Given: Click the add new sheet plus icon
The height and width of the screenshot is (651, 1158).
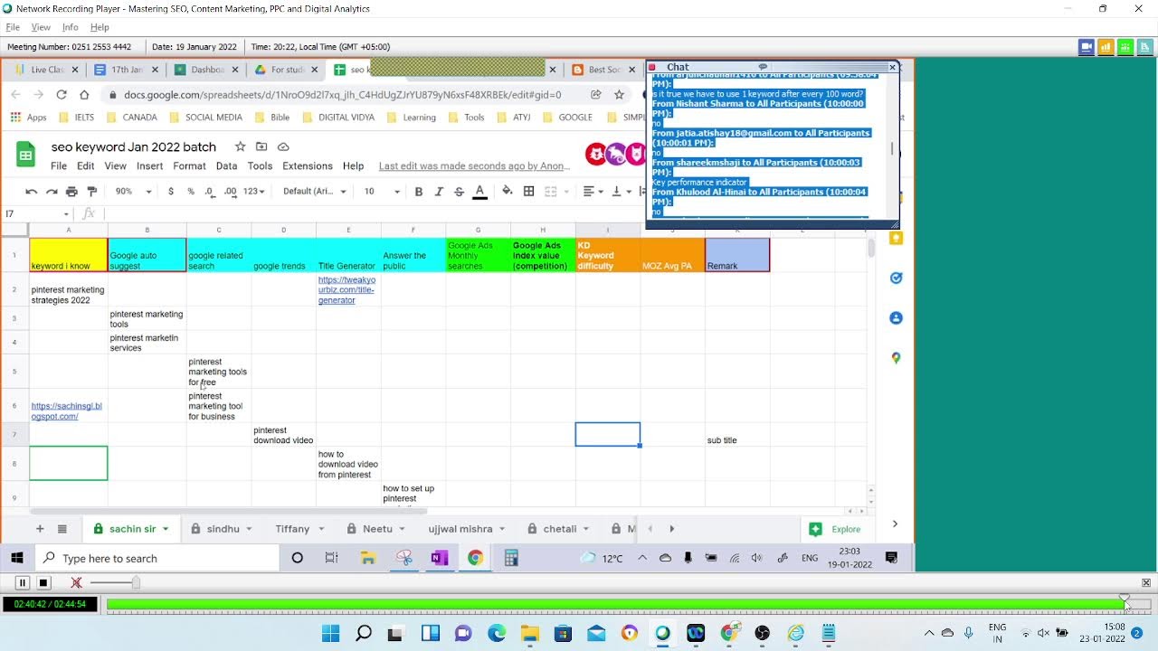Looking at the screenshot, I should (39, 529).
